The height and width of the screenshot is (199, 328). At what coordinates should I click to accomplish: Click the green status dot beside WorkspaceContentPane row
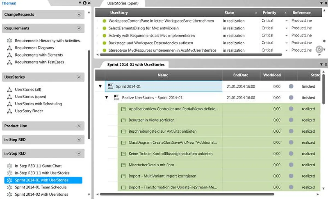(x=104, y=21)
